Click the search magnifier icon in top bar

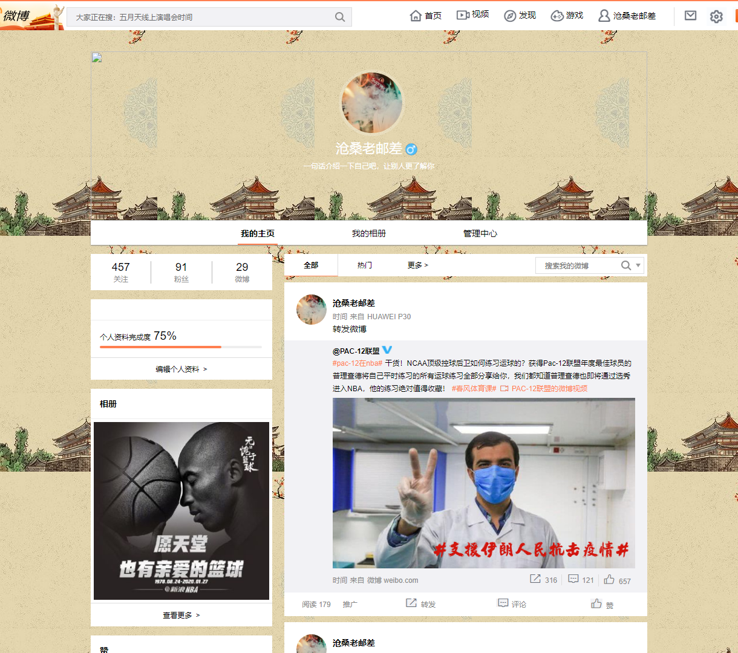pos(340,17)
